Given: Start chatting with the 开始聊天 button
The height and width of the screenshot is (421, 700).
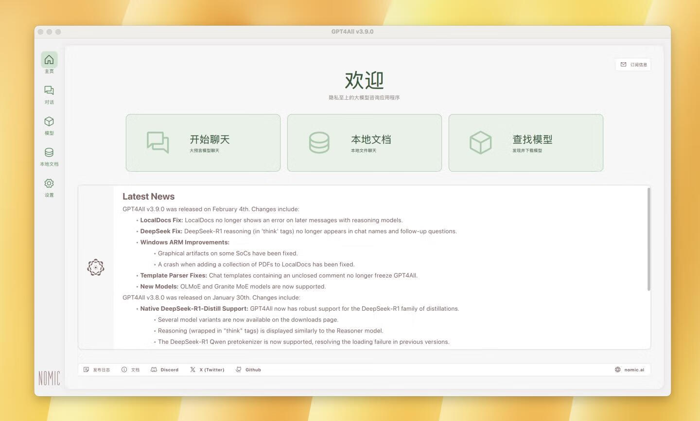Looking at the screenshot, I should pyautogui.click(x=203, y=143).
